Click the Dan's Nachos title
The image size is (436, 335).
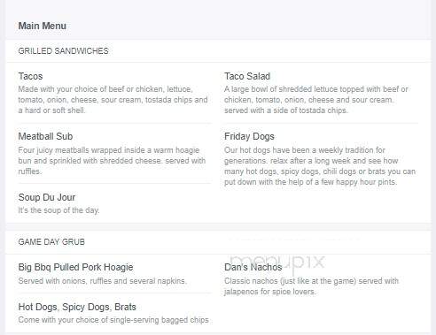(x=253, y=267)
